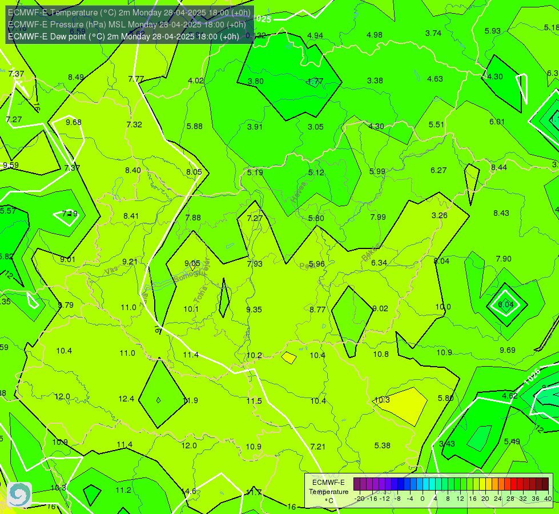Click the cyan swatch at legend value 0

click(425, 484)
